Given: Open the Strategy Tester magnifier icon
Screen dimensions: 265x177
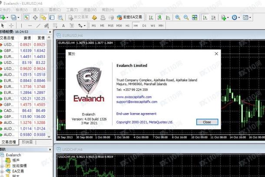Looking at the screenshot, I should pos(60,17).
